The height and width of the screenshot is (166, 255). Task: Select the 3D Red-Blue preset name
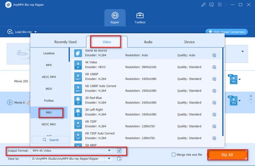93,98
